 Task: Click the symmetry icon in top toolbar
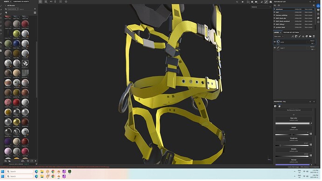pos(51,2)
